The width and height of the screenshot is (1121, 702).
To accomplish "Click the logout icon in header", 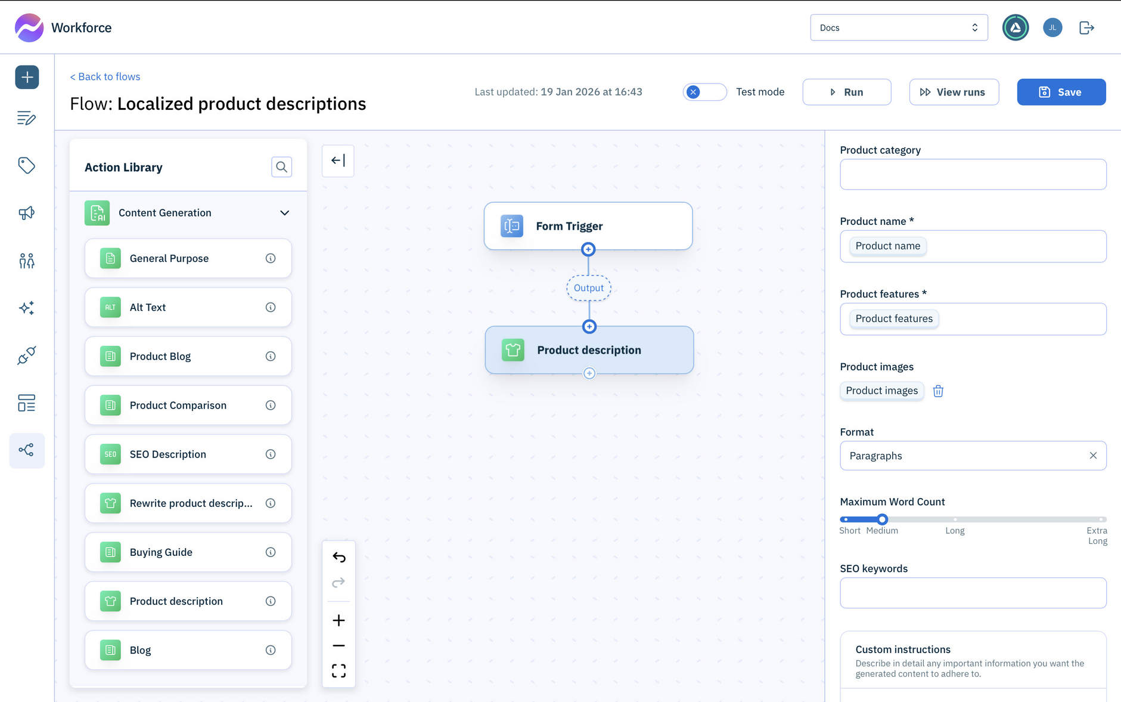I will [x=1086, y=27].
